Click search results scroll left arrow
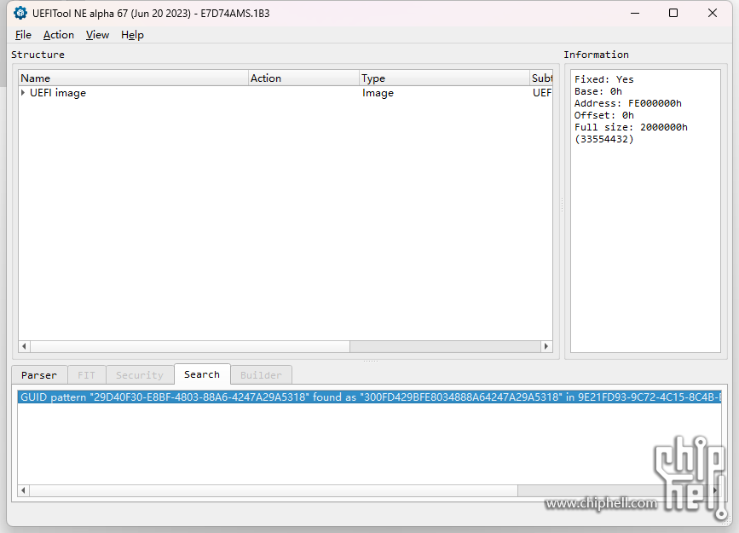 (23, 490)
